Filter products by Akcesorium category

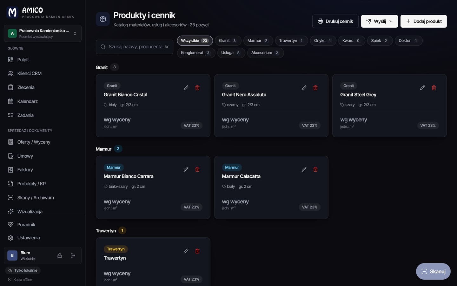tap(265, 53)
